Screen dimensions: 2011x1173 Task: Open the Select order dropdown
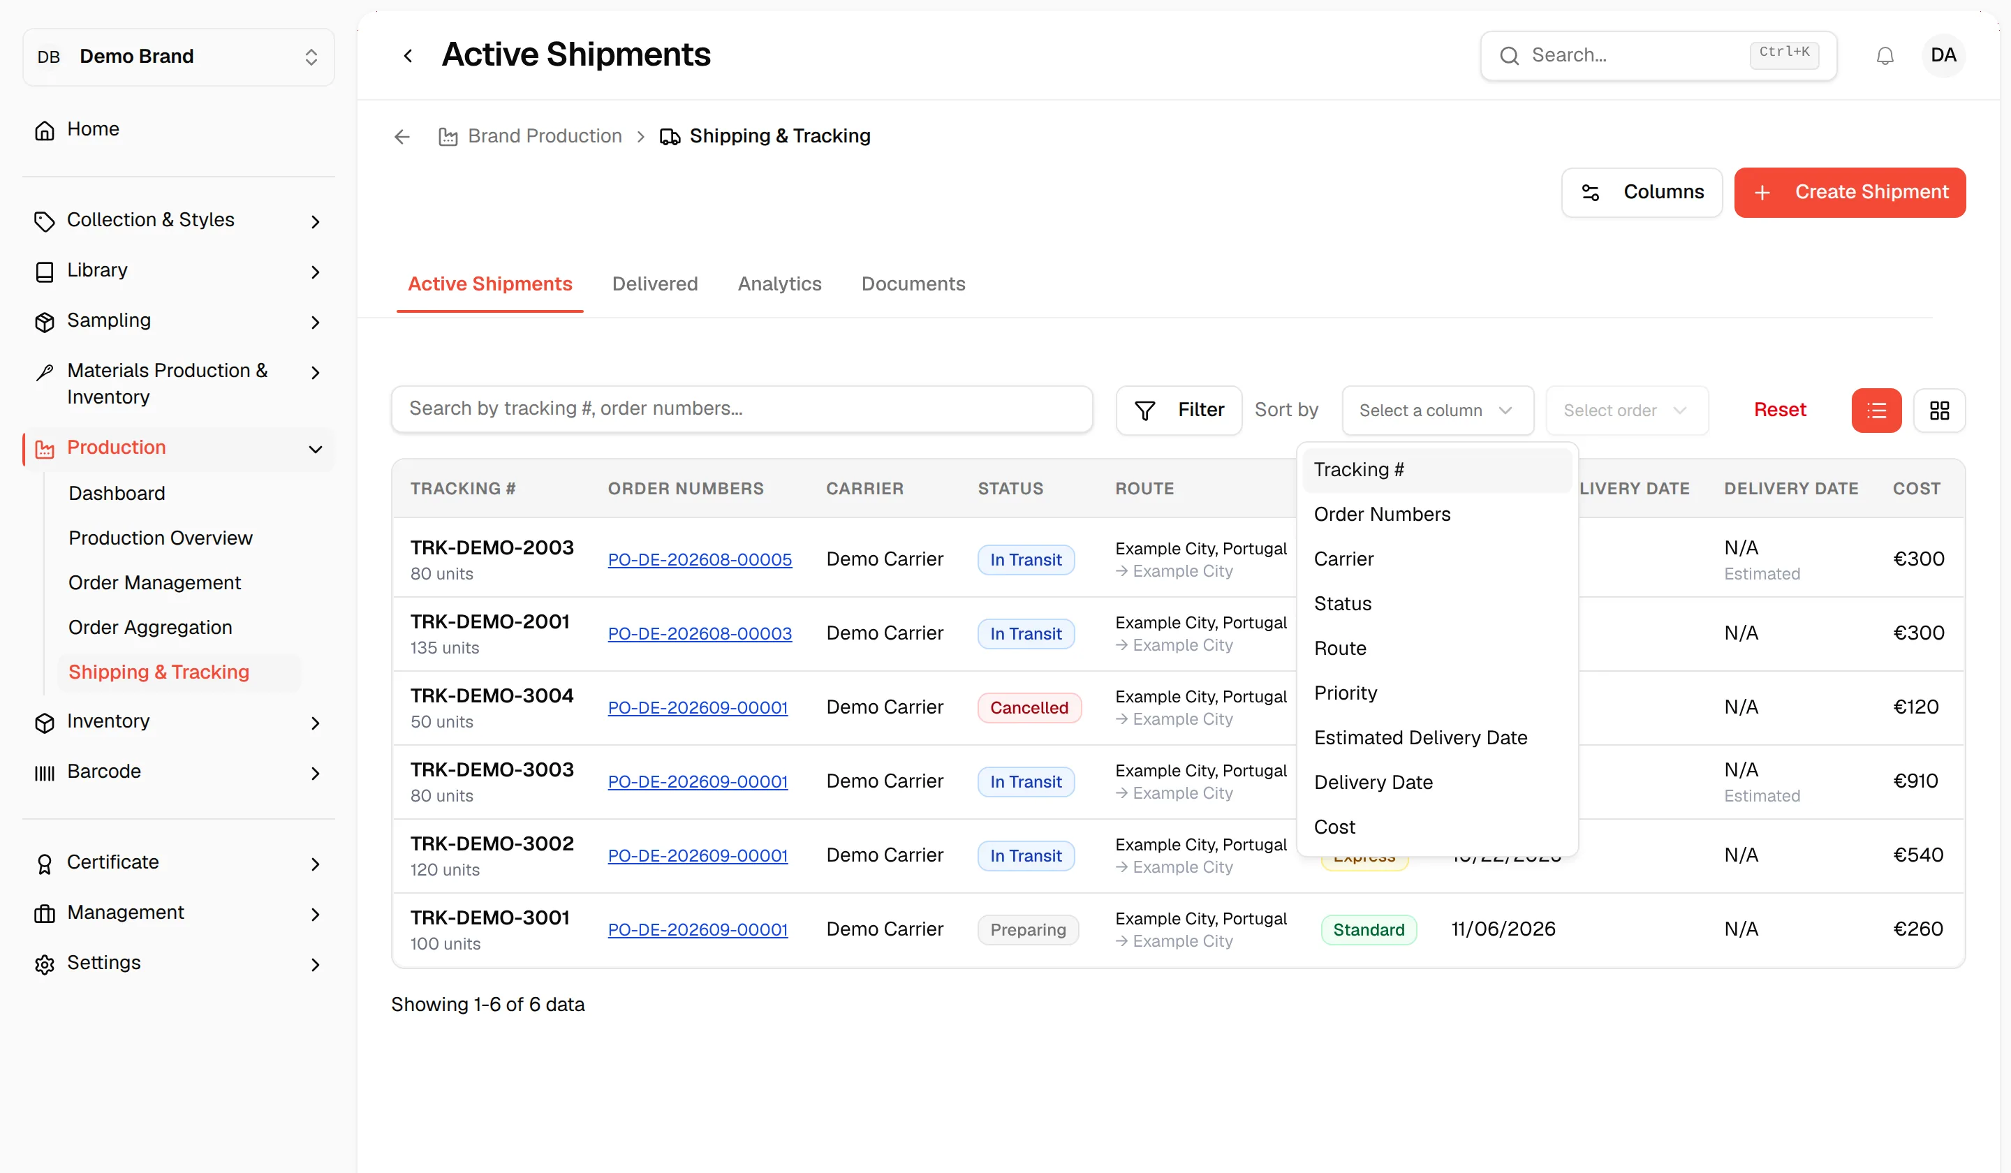click(x=1626, y=410)
